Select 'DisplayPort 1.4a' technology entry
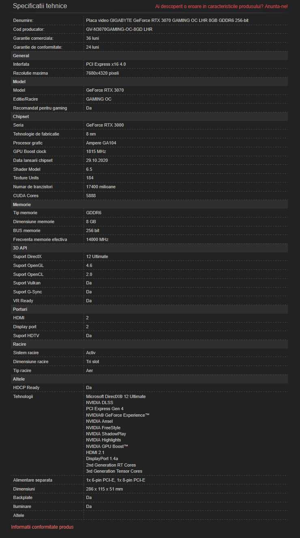The height and width of the screenshot is (538, 300). point(102,458)
